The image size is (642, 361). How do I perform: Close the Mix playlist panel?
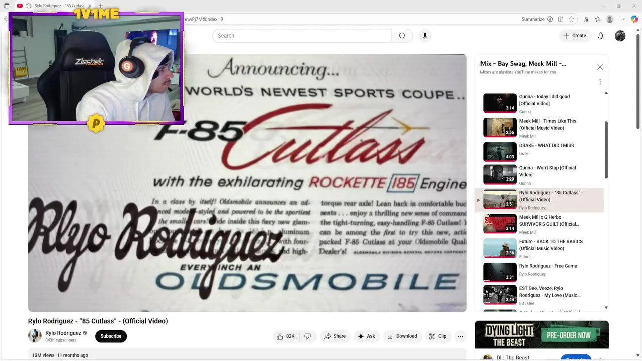[x=600, y=67]
